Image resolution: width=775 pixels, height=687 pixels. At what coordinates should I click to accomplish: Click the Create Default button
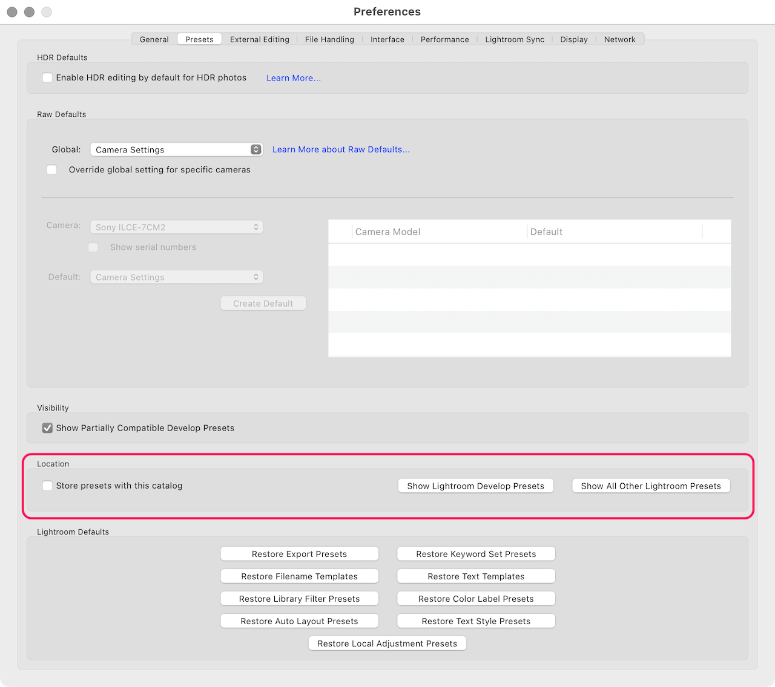coord(263,304)
